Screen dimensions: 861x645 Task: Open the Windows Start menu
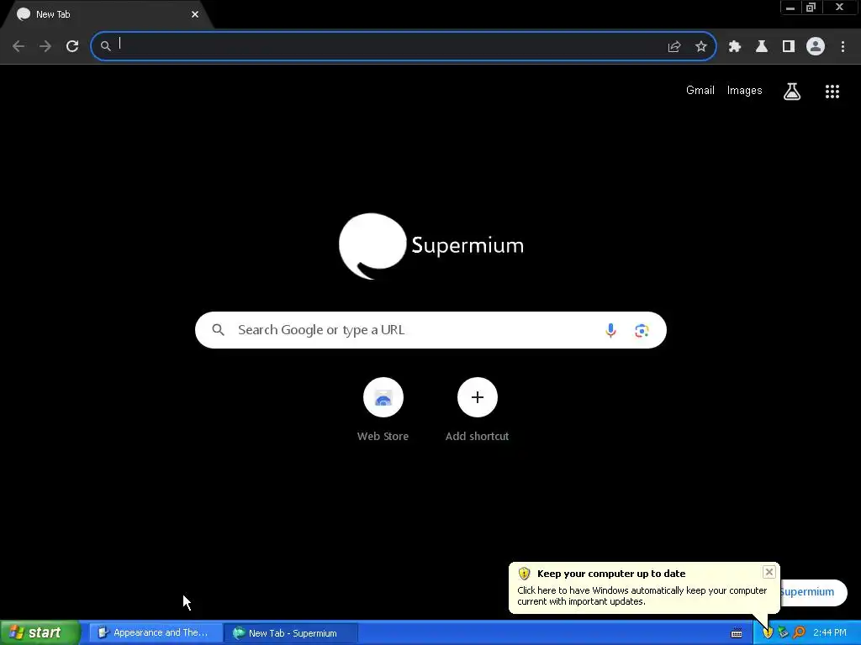pos(40,633)
